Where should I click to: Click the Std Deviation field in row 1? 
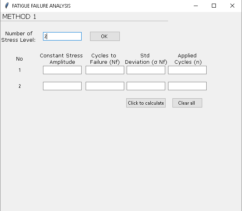146,70
